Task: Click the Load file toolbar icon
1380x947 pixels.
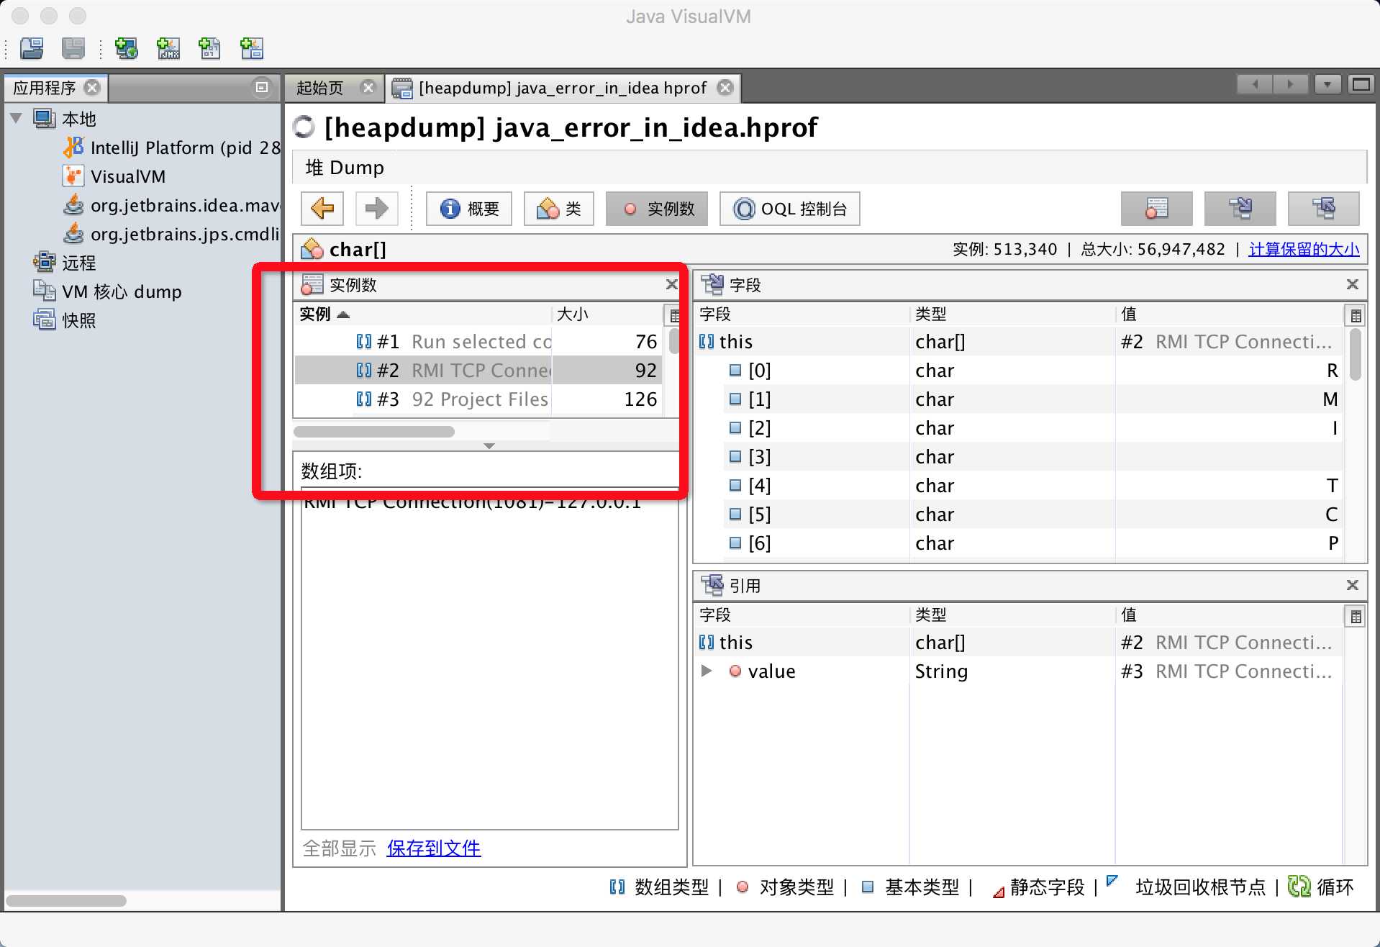Action: [32, 48]
